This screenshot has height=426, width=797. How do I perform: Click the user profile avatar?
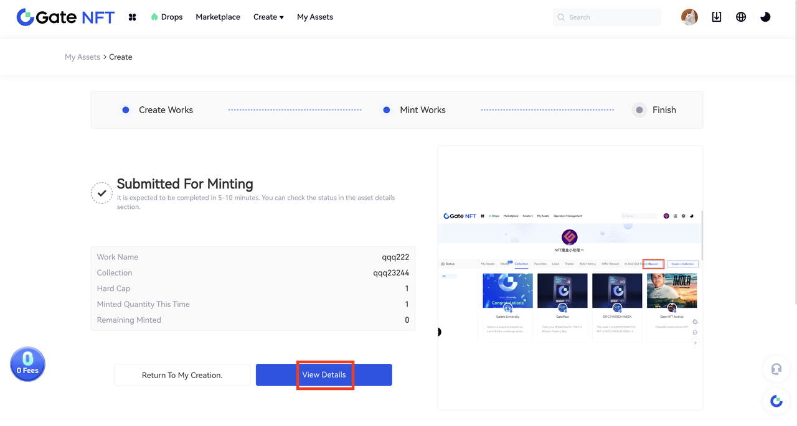[689, 17]
